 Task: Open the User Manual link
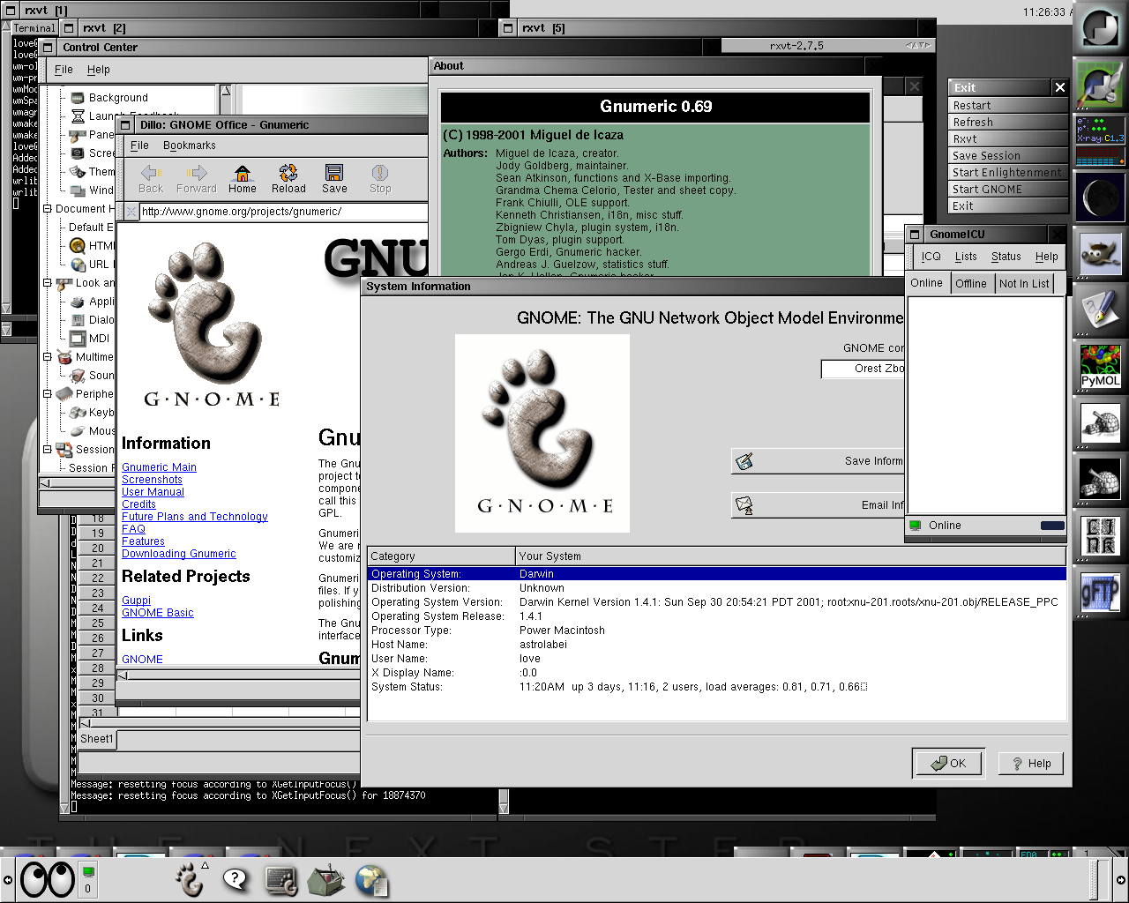point(153,492)
